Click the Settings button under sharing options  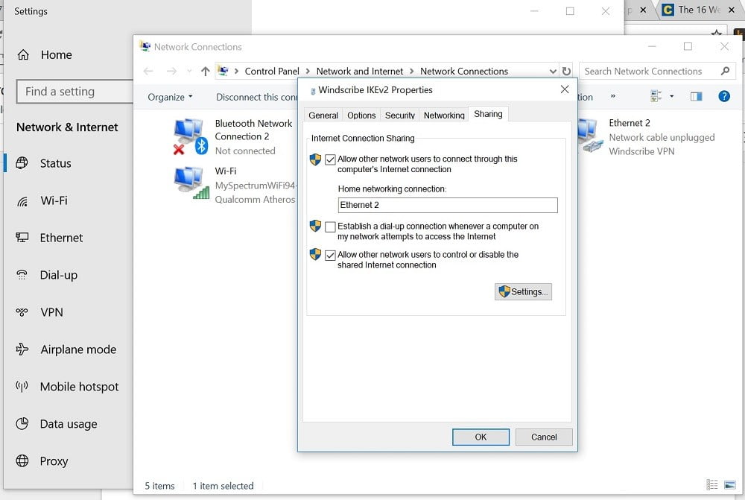pyautogui.click(x=523, y=291)
